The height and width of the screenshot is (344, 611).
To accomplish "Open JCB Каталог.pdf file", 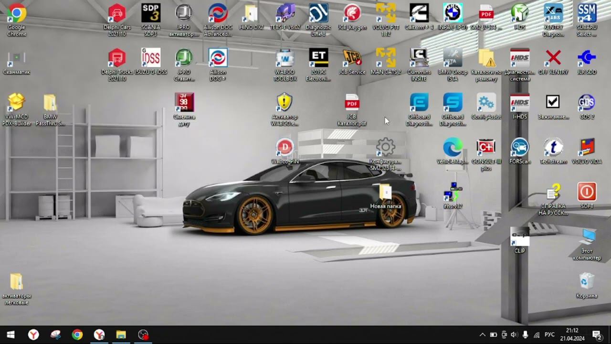I will [352, 109].
